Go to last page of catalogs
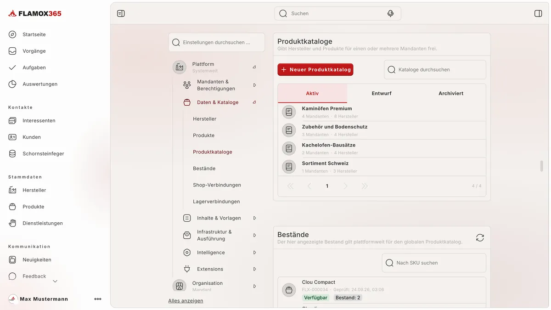Viewport: 551px width, 310px height. coord(365,186)
